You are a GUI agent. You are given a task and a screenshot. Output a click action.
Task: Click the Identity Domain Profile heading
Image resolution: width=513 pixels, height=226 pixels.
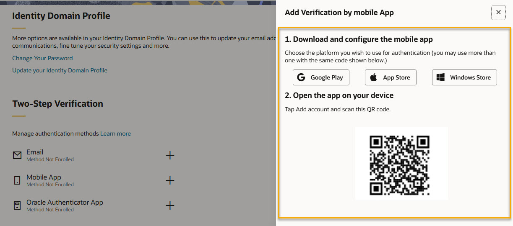pyautogui.click(x=61, y=16)
